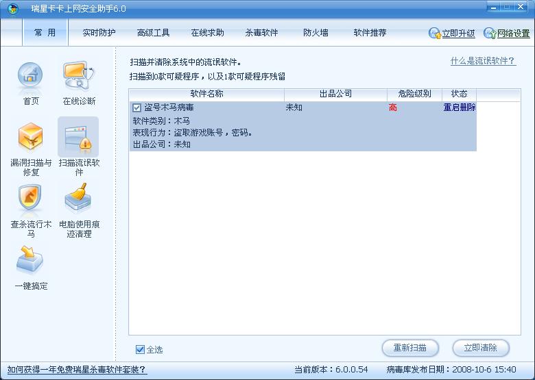Click the 病毒库发布日期 2008-10-6 status text
Viewport: 535px width, 380px height.
451,370
